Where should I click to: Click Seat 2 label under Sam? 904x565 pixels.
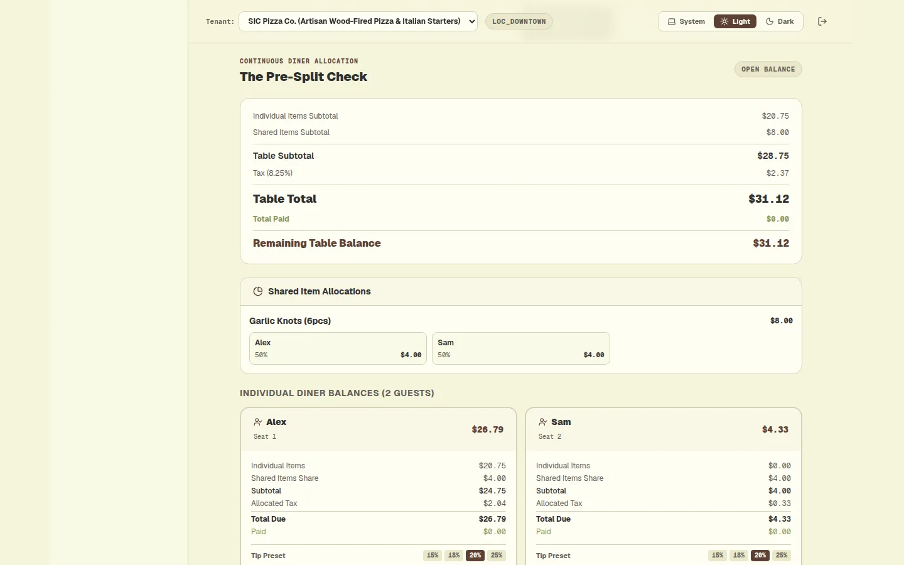coord(550,437)
